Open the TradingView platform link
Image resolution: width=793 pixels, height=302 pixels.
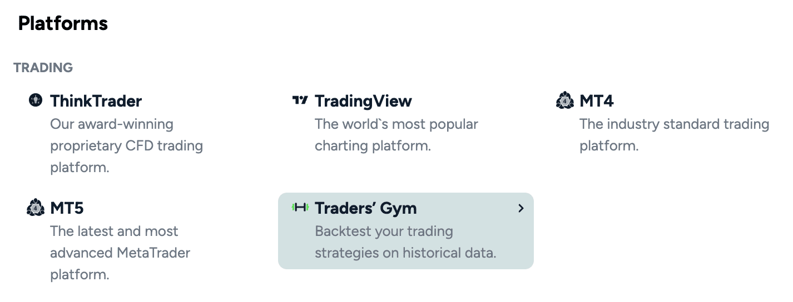[x=363, y=101]
